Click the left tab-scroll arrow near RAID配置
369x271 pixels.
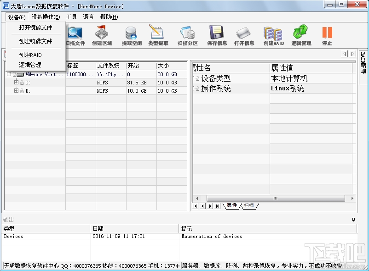click(x=345, y=54)
